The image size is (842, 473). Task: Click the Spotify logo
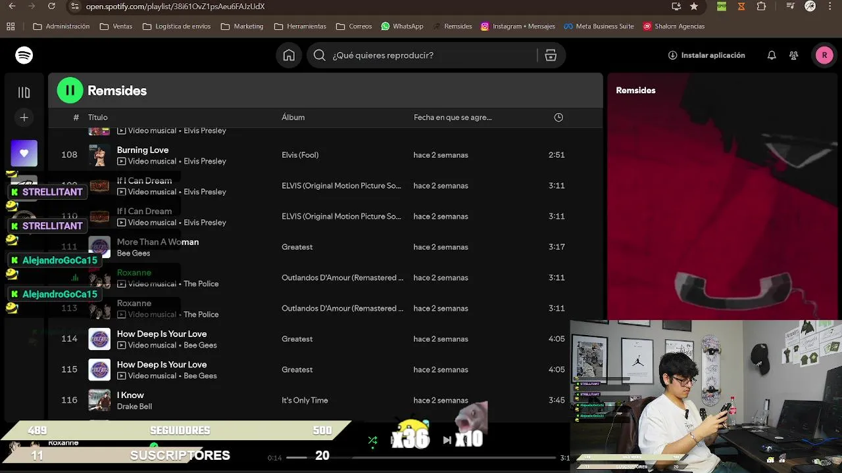(x=24, y=55)
